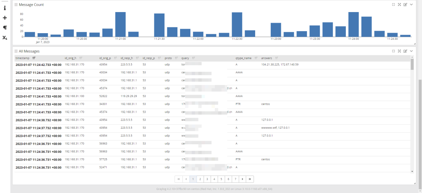The height and width of the screenshot is (193, 422).
Task: Go to page 2 of messages
Action: tap(200, 179)
